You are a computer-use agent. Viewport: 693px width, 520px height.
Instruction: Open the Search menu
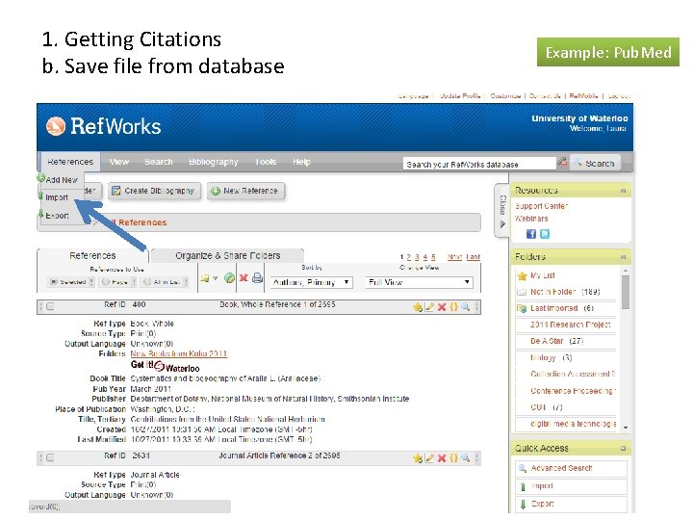click(x=159, y=162)
